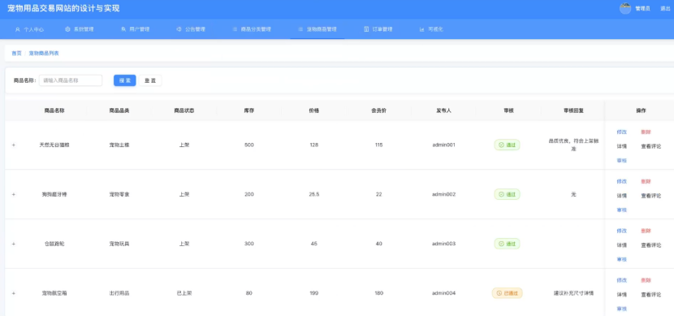Image resolution: width=674 pixels, height=316 pixels.
Task: Click the 操作 column header
Action: tap(641, 110)
